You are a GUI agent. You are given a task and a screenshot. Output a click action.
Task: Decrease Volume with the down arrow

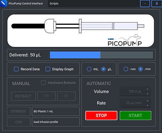pos(148,94)
